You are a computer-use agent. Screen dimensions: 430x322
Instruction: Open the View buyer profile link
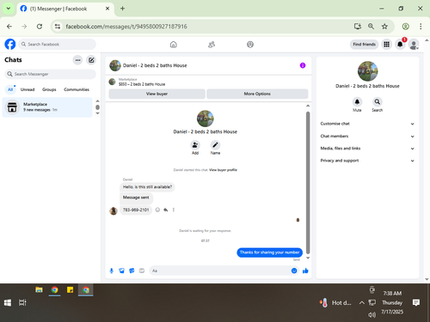tap(223, 170)
